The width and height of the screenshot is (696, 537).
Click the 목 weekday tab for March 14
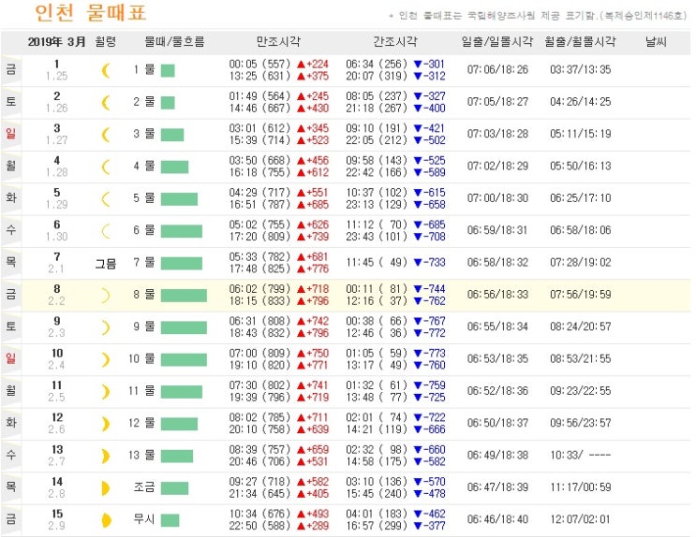[10, 486]
